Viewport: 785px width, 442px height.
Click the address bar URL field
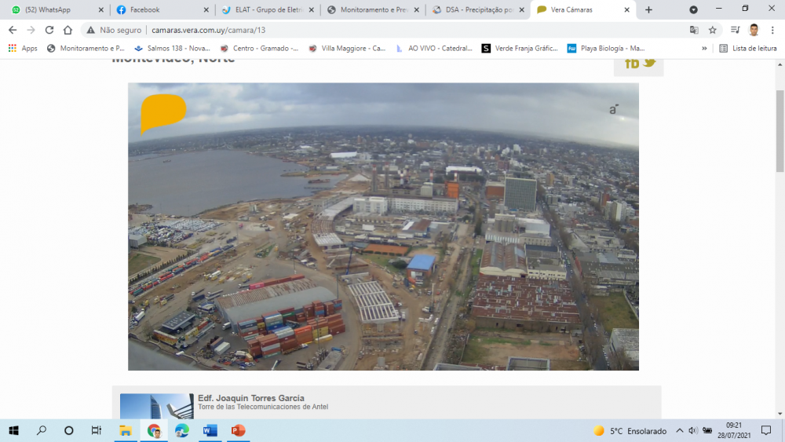click(x=392, y=30)
